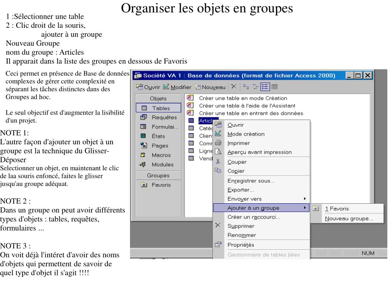The height and width of the screenshot is (292, 390).
Task: Open the Favoris group
Action: click(x=159, y=185)
